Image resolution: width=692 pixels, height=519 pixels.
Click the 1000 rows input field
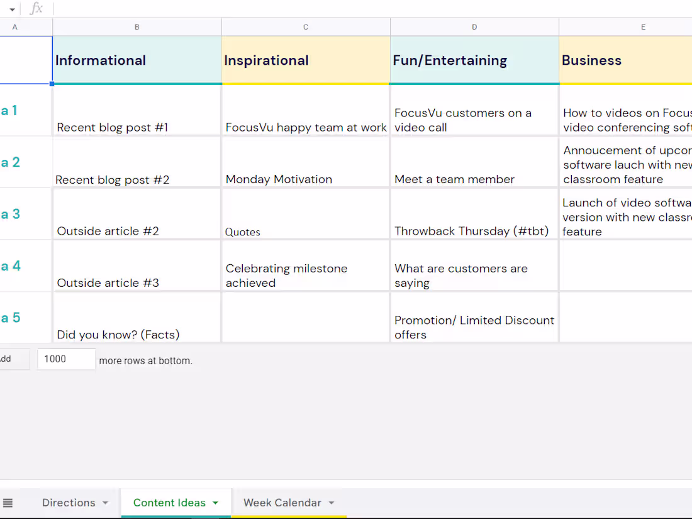[66, 359]
